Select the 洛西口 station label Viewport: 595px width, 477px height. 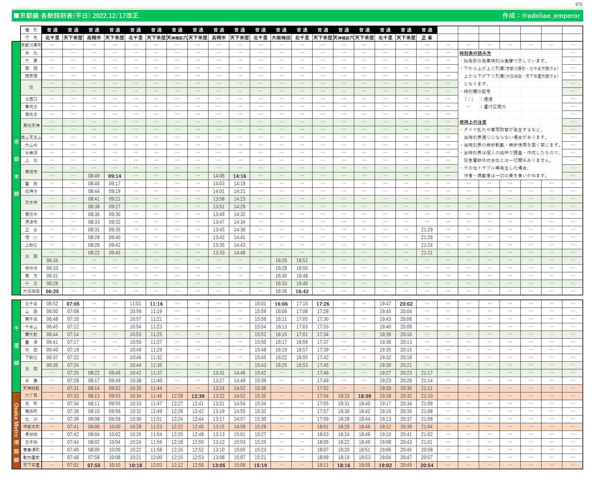click(x=31, y=99)
